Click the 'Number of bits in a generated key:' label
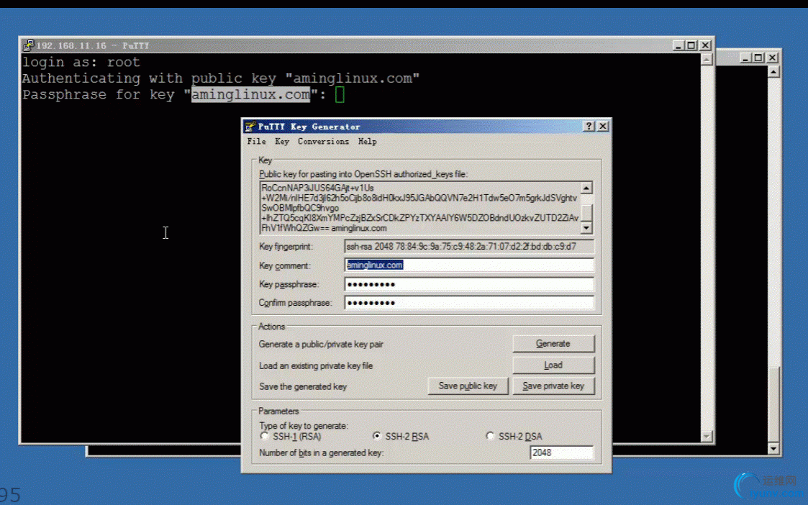 click(x=322, y=453)
